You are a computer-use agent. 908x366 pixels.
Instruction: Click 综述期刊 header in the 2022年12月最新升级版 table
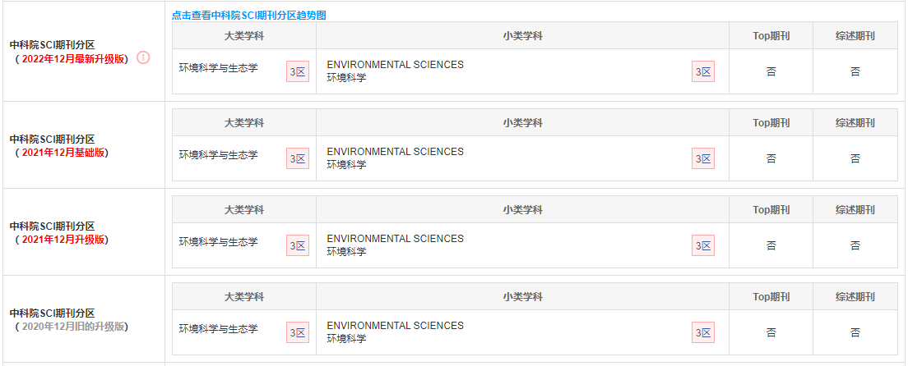coord(855,36)
